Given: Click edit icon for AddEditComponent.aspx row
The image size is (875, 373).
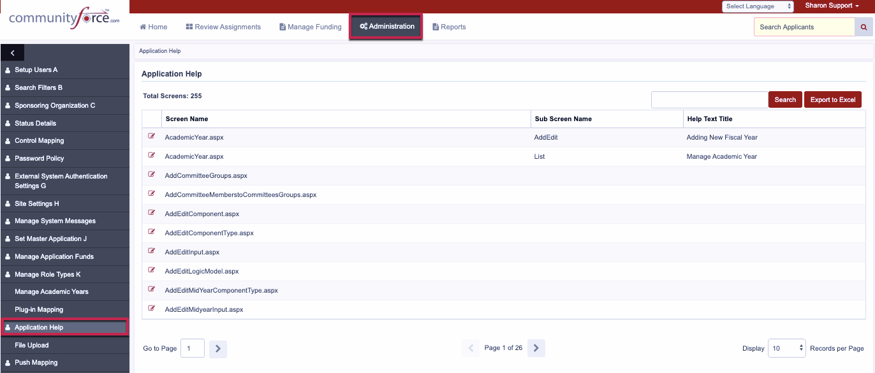Looking at the screenshot, I should pos(152,213).
